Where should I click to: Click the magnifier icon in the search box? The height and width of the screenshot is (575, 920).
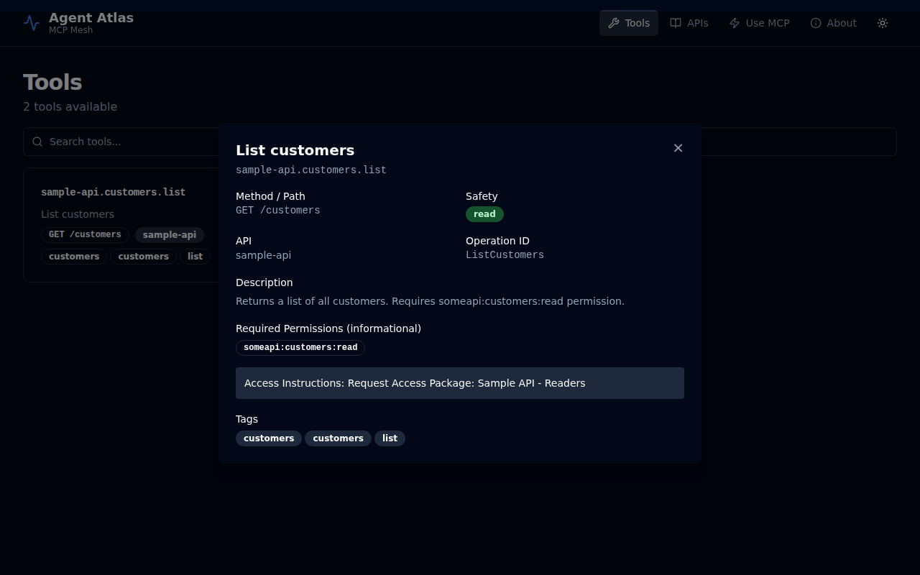[37, 142]
